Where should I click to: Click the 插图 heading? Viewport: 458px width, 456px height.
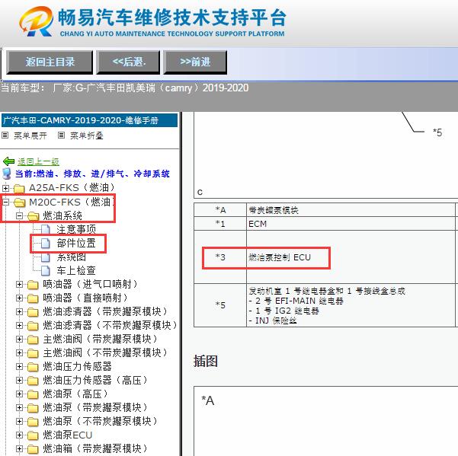[206, 361]
